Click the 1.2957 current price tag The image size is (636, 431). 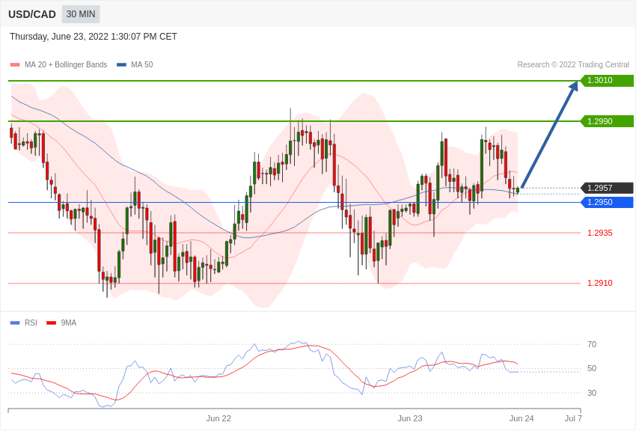coord(607,188)
